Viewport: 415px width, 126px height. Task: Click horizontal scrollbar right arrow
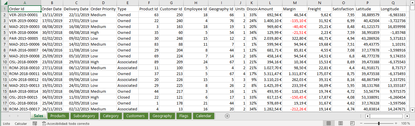[x=407, y=116]
